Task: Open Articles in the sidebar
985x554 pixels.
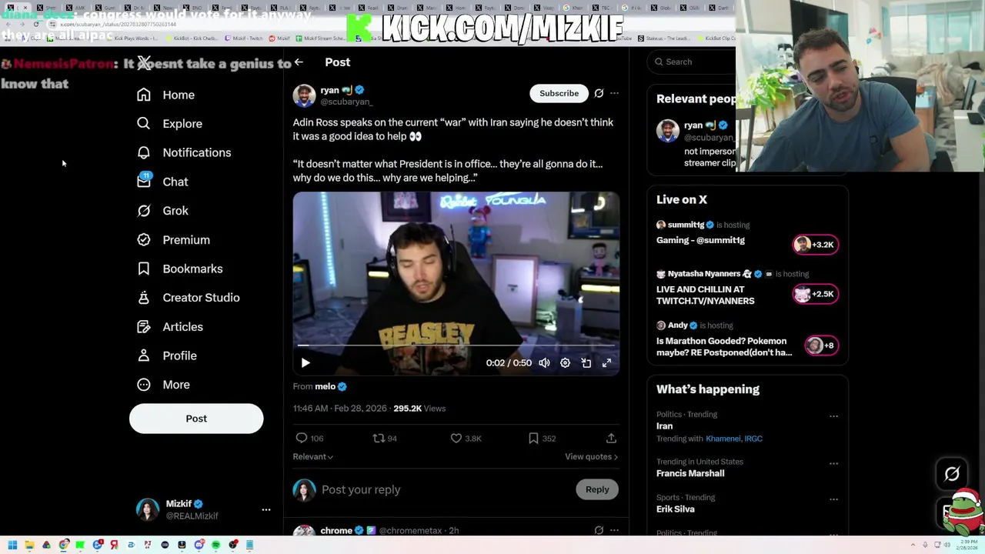Action: [x=169, y=327]
